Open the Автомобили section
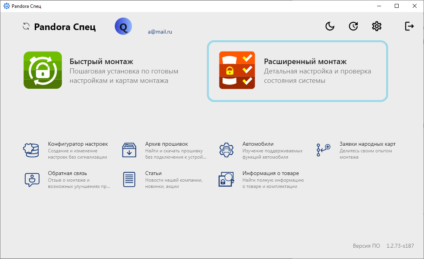 click(x=258, y=144)
